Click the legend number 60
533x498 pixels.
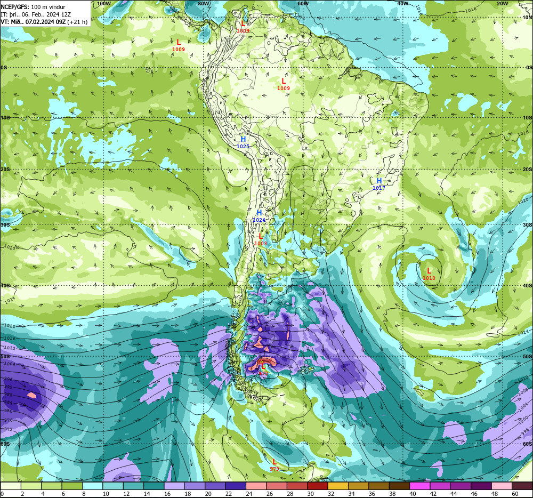[x=515, y=494]
